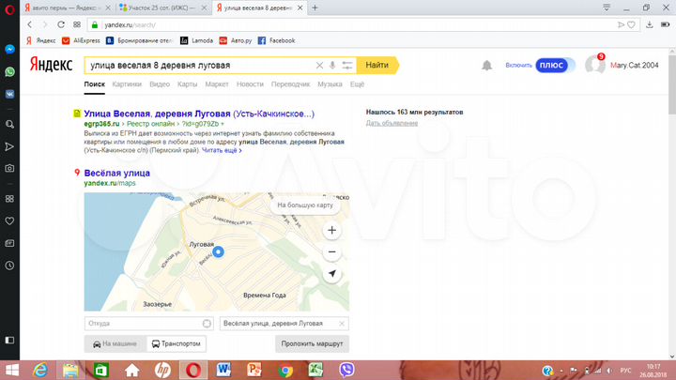Open the tab list dropdown in the title bar
Viewport: 676px width, 380px height.
[607, 8]
